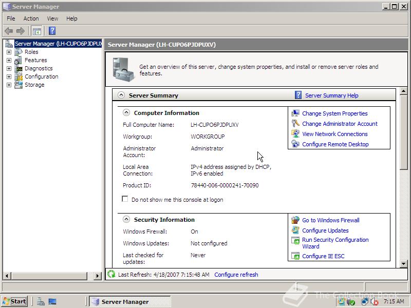
Task: Click the Features tree icon
Action: pyautogui.click(x=18, y=60)
